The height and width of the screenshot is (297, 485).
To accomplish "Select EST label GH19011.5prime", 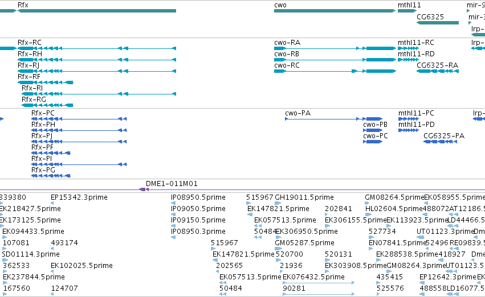I will [304, 197].
